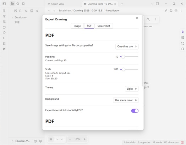
Task: Open the bookmarks icon
Action: tap(23, 4)
